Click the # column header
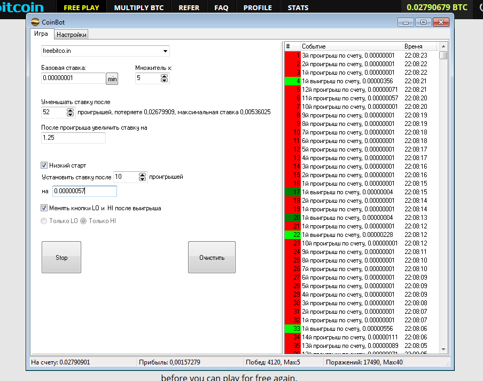Screen dimensions: 483x381 click(x=292, y=46)
